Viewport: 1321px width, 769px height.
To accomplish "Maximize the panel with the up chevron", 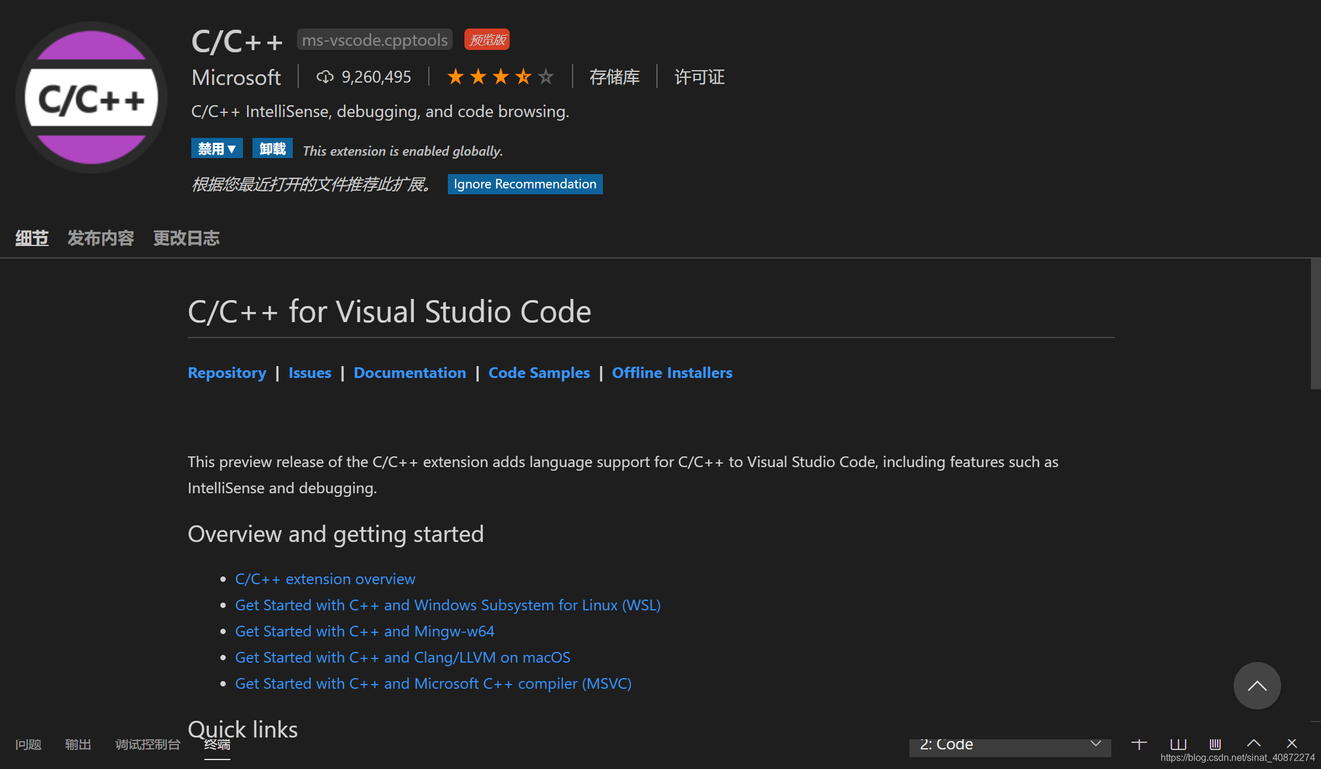I will click(1254, 743).
